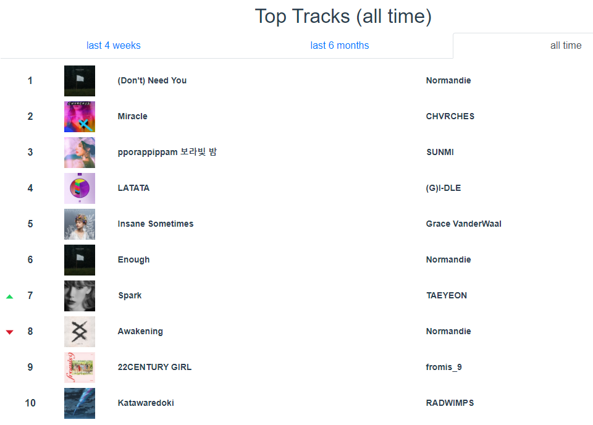The image size is (593, 425).
Task: Click the red down arrow beside rank 8
Action: (10, 332)
